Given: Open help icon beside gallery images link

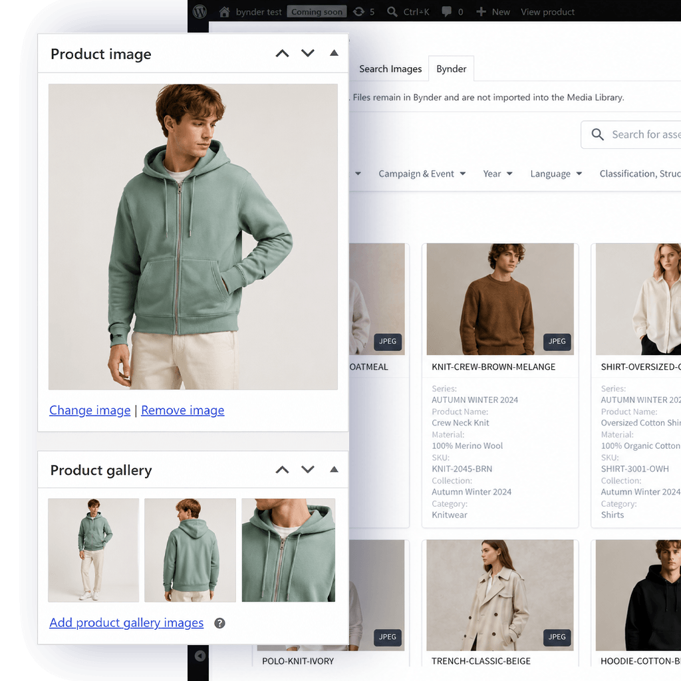Looking at the screenshot, I should 219,623.
